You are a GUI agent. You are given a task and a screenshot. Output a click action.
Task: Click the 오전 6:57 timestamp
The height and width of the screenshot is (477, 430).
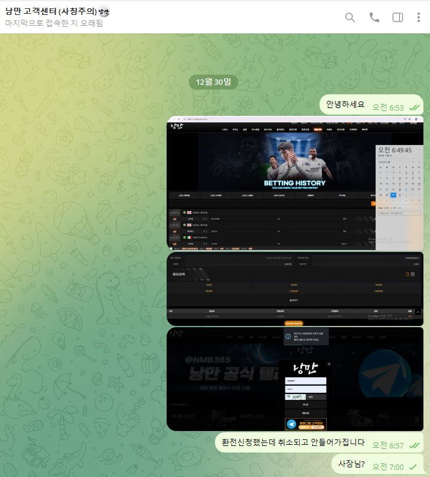[x=388, y=445]
